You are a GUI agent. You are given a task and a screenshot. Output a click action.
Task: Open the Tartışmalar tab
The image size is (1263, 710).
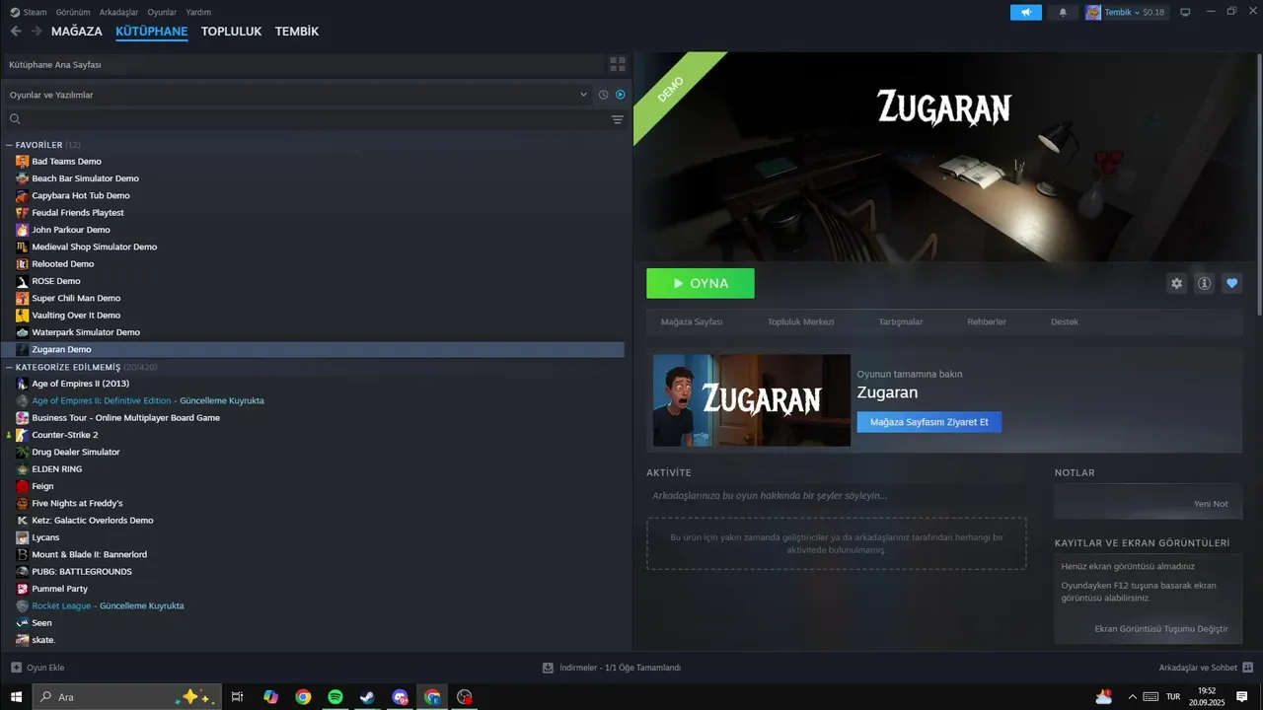[901, 322]
